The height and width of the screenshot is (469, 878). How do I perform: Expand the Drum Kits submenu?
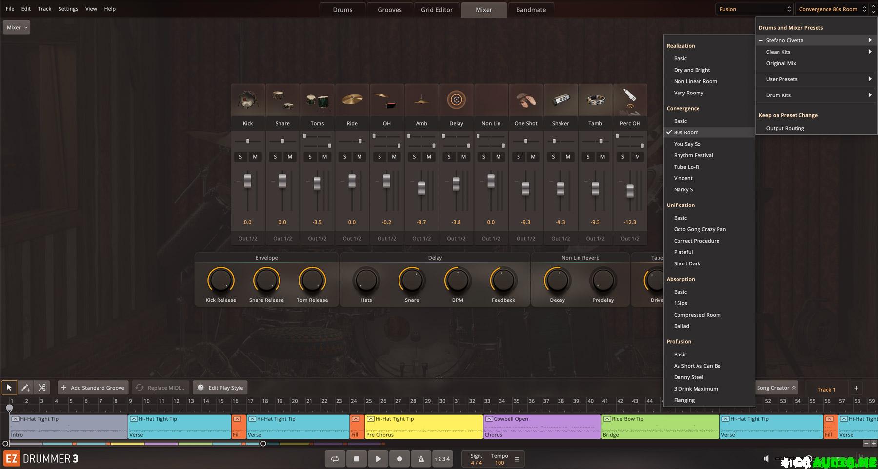coord(816,95)
